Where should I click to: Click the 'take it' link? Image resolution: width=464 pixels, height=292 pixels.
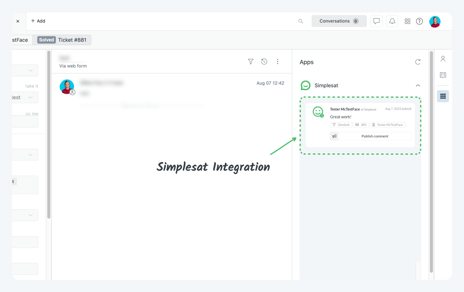pyautogui.click(x=32, y=86)
